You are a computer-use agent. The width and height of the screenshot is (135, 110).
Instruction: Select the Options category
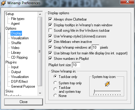click(11, 28)
